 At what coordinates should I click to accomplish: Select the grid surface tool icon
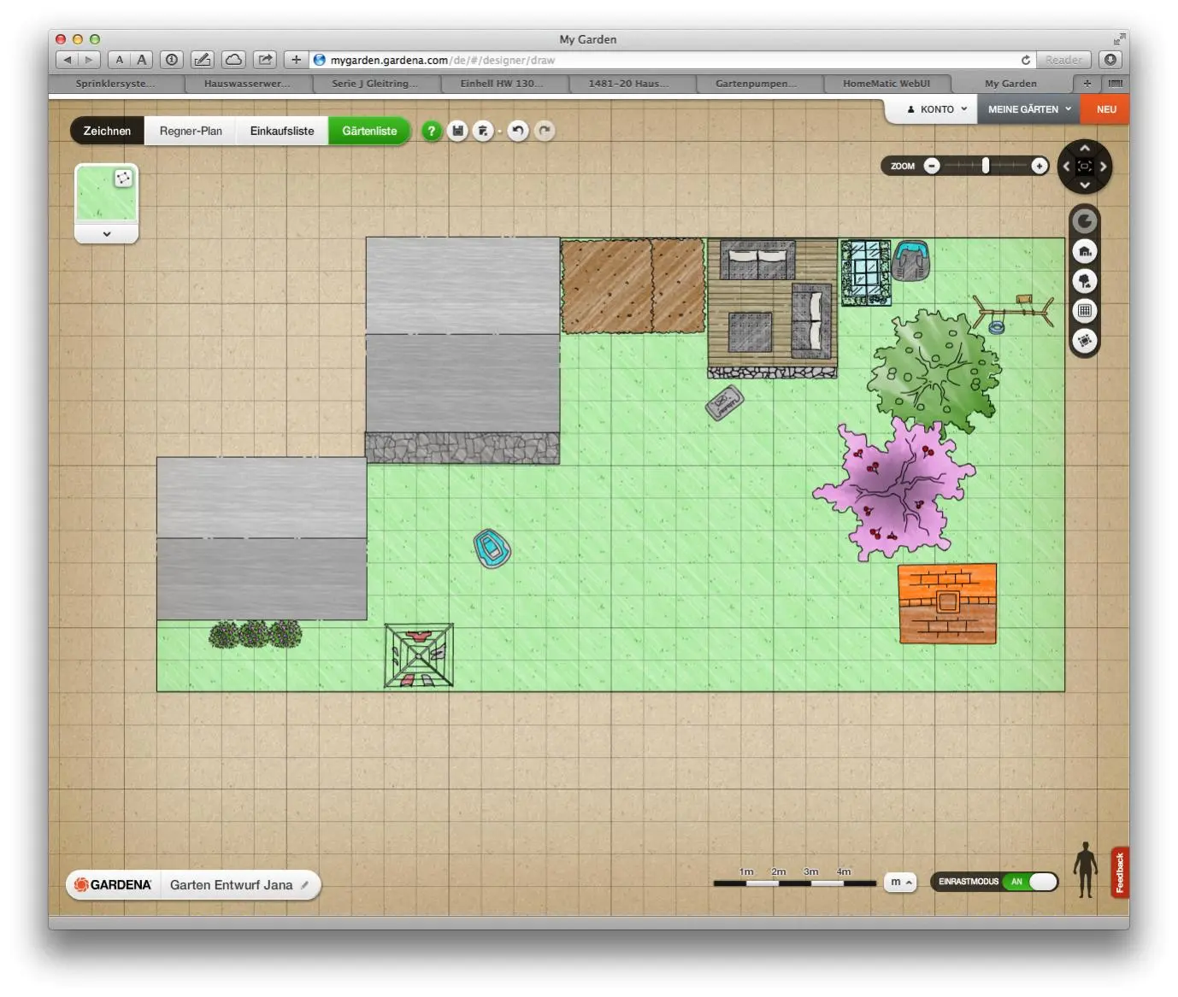pos(1085,311)
